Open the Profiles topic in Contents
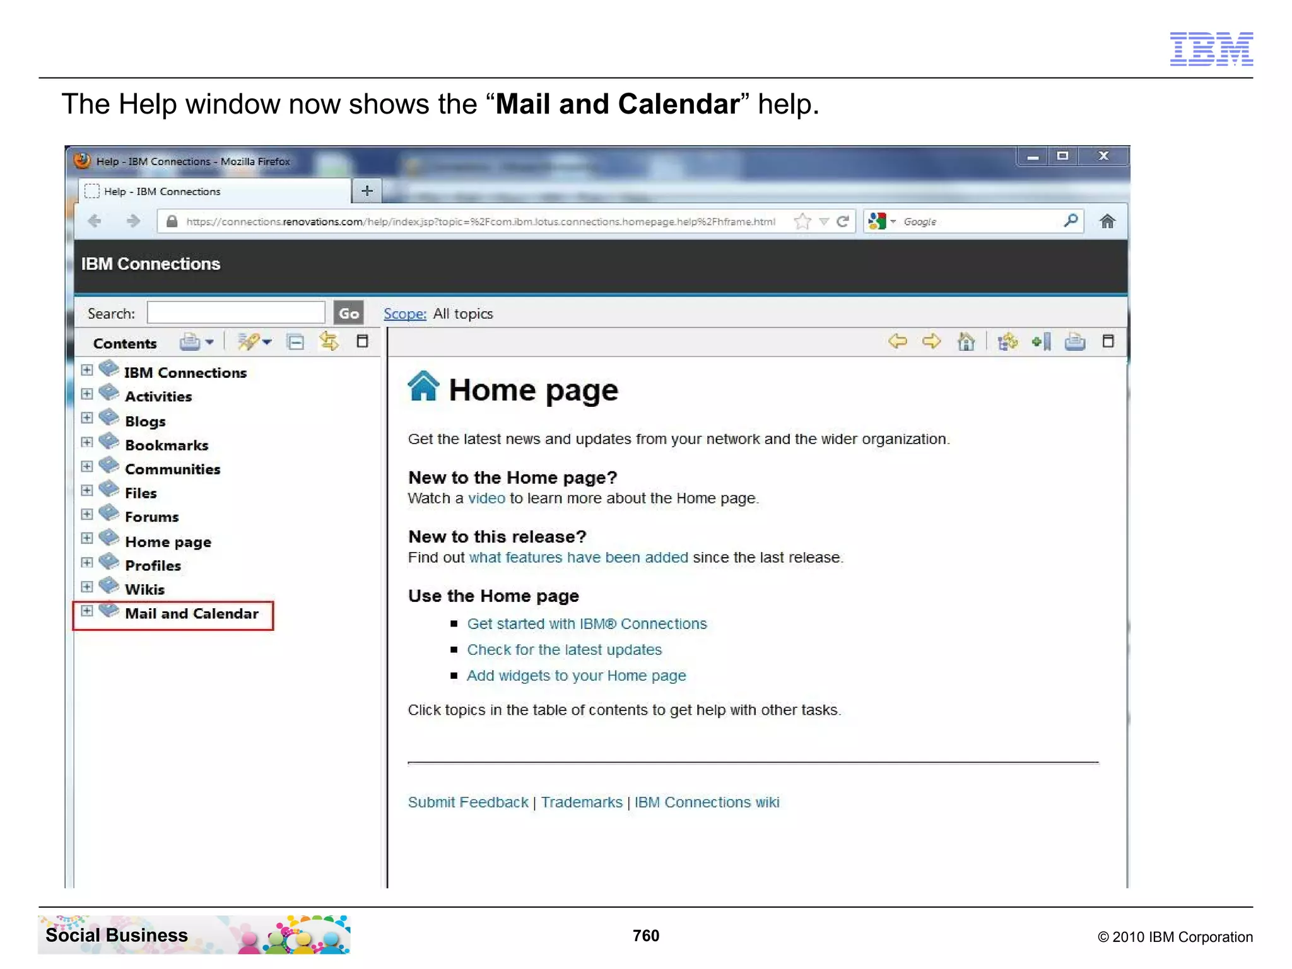The height and width of the screenshot is (969, 1292). [x=153, y=566]
